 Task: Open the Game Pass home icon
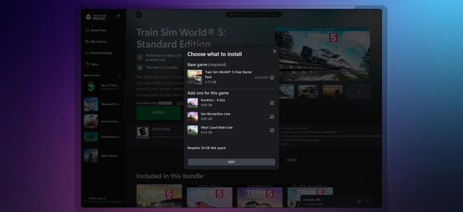click(87, 30)
